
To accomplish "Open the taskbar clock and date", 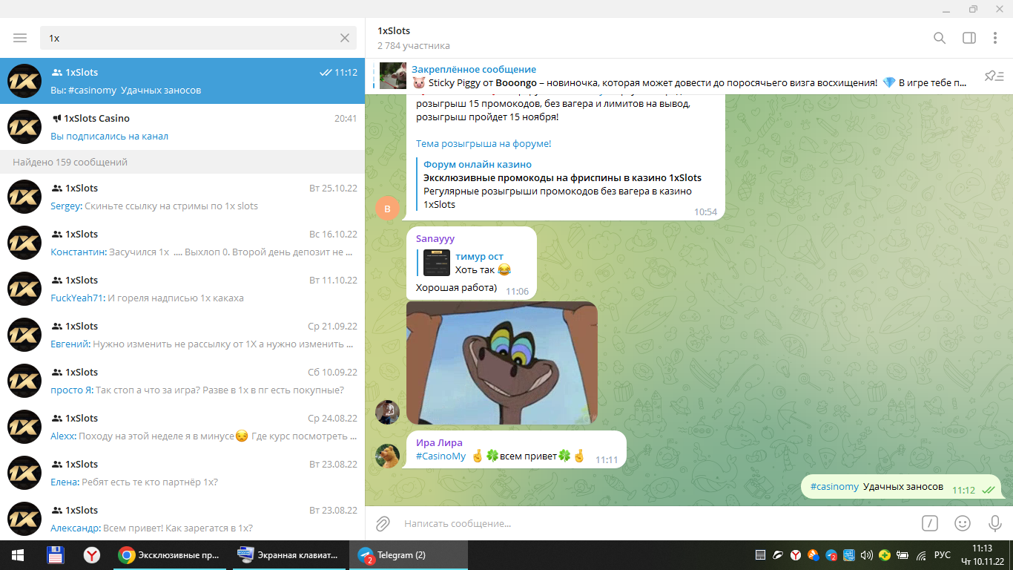I will tap(982, 555).
